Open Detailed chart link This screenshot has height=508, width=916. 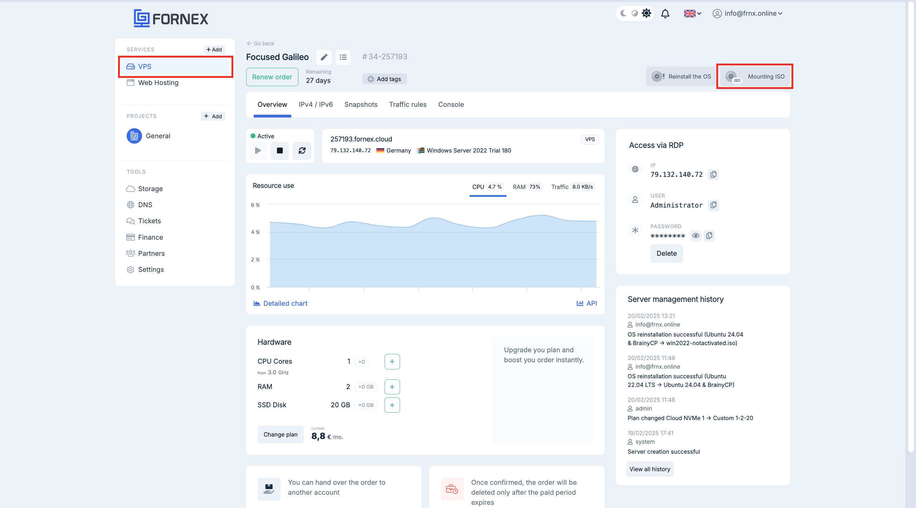click(280, 303)
